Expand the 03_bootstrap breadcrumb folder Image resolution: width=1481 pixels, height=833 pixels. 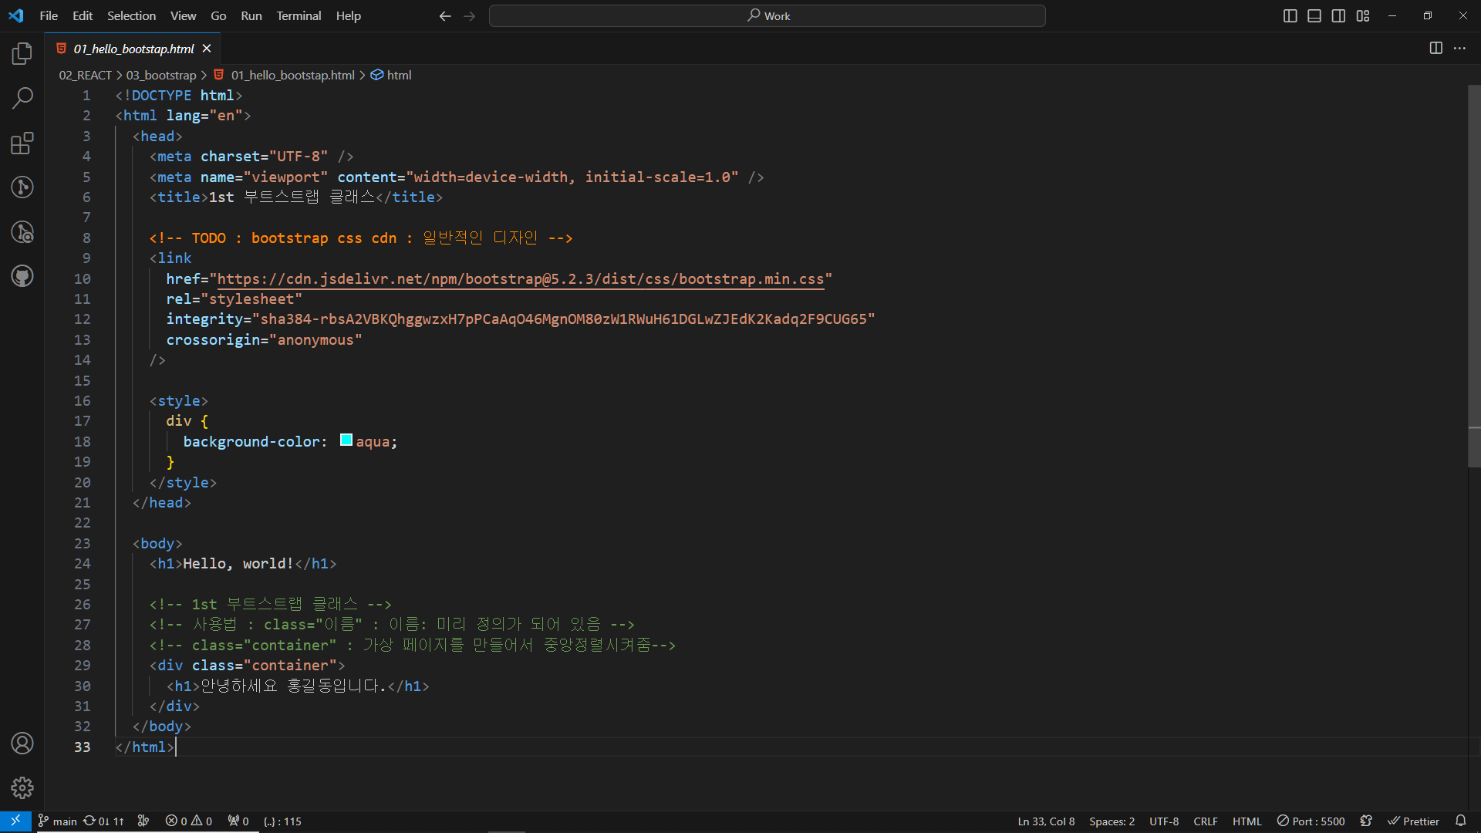pyautogui.click(x=161, y=75)
